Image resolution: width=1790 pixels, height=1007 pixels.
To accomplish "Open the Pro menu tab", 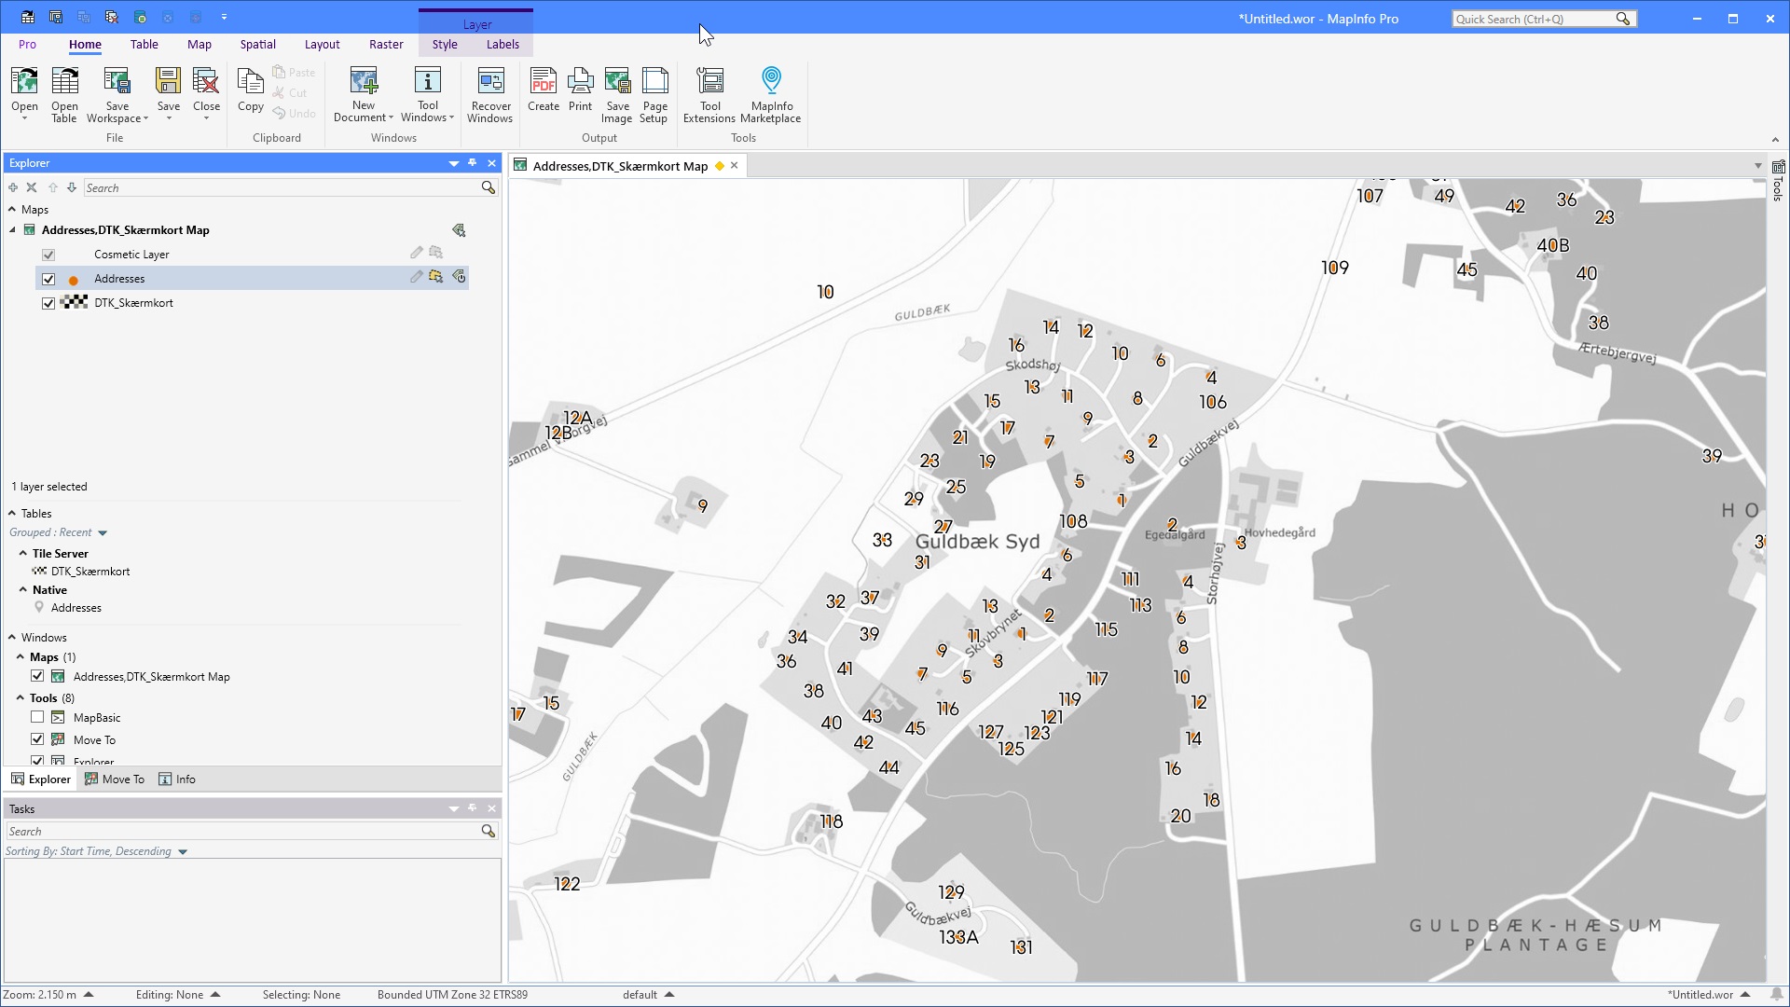I will pyautogui.click(x=27, y=44).
